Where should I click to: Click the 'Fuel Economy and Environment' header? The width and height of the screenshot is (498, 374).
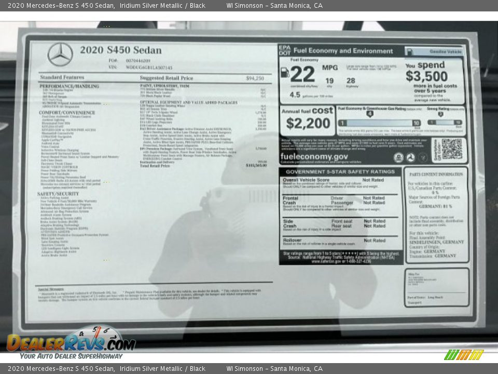pyautogui.click(x=343, y=51)
